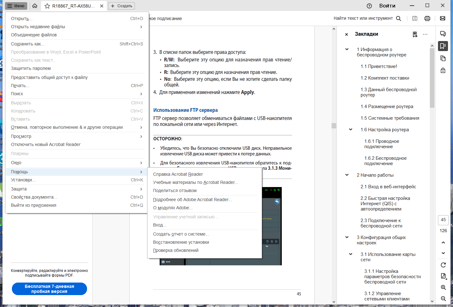Click the add bookmark icon
The height and width of the screenshot is (307, 453).
tap(415, 34)
